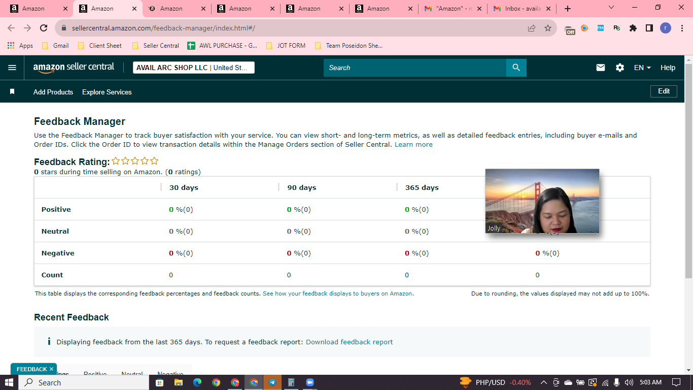
Task: Switch to the third Amazon tab
Action: (176, 9)
